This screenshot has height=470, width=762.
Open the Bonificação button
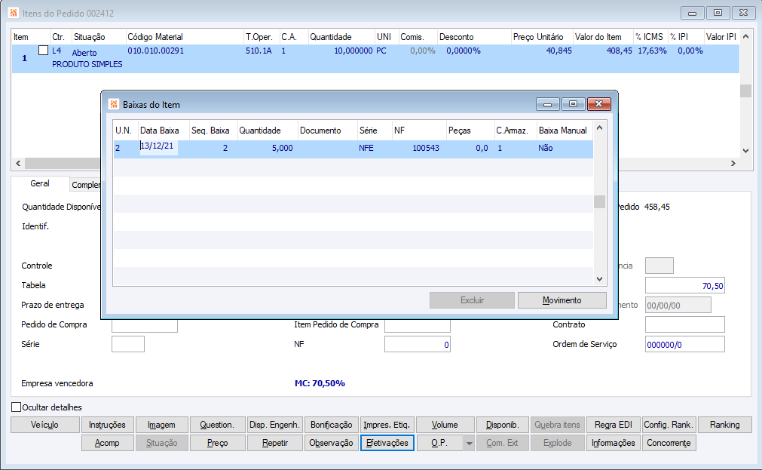click(x=332, y=425)
